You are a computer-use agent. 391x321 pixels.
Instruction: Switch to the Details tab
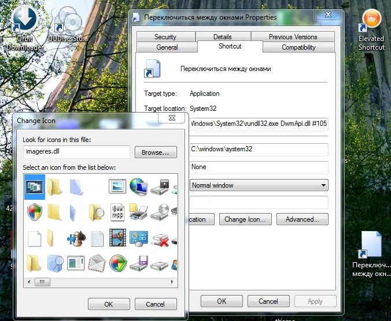223,37
